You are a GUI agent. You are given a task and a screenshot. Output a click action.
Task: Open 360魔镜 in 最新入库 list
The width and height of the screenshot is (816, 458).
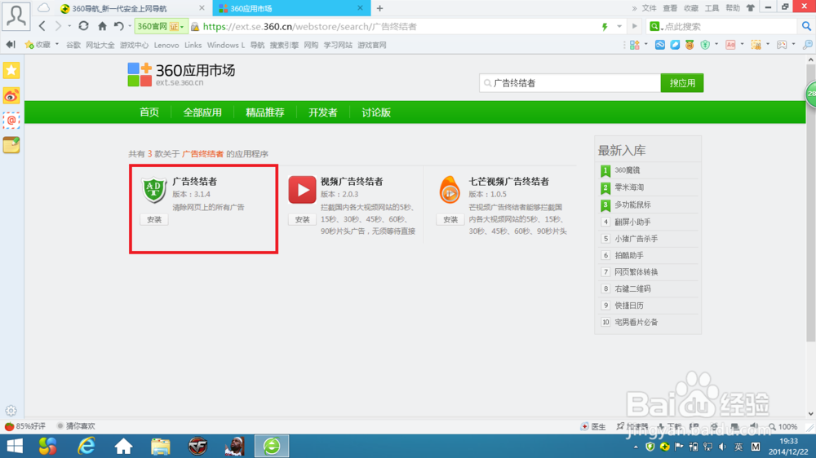(x=627, y=170)
